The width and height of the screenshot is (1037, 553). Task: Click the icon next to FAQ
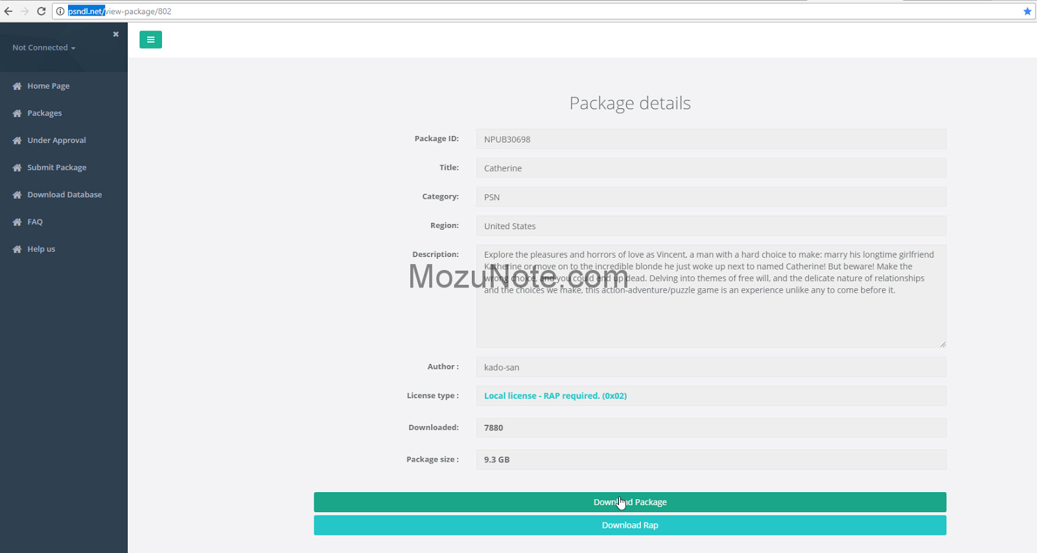17,222
